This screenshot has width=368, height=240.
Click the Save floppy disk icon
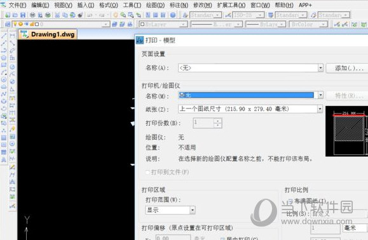23,15
